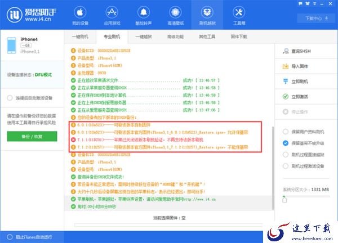Enable 保留用户资料刷机 option
The height and width of the screenshot is (243, 338).
coord(286,132)
